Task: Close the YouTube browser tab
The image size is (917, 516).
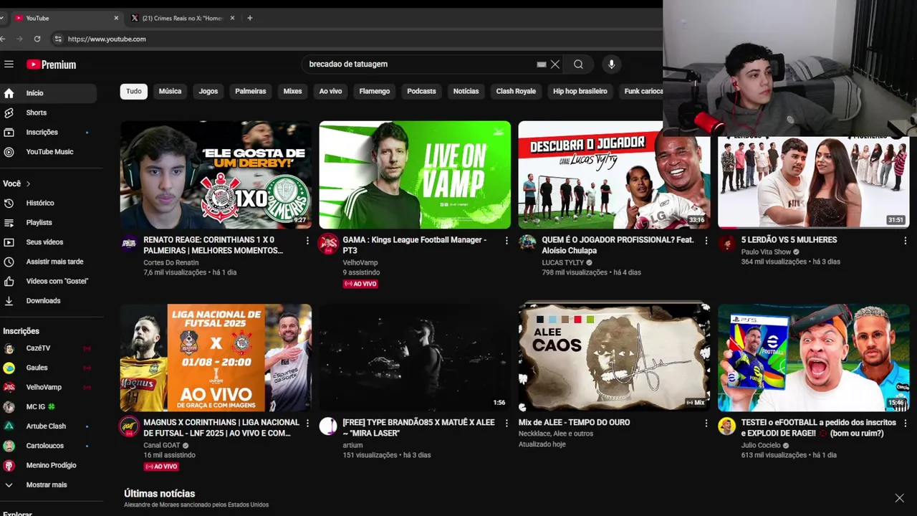Action: point(116,18)
